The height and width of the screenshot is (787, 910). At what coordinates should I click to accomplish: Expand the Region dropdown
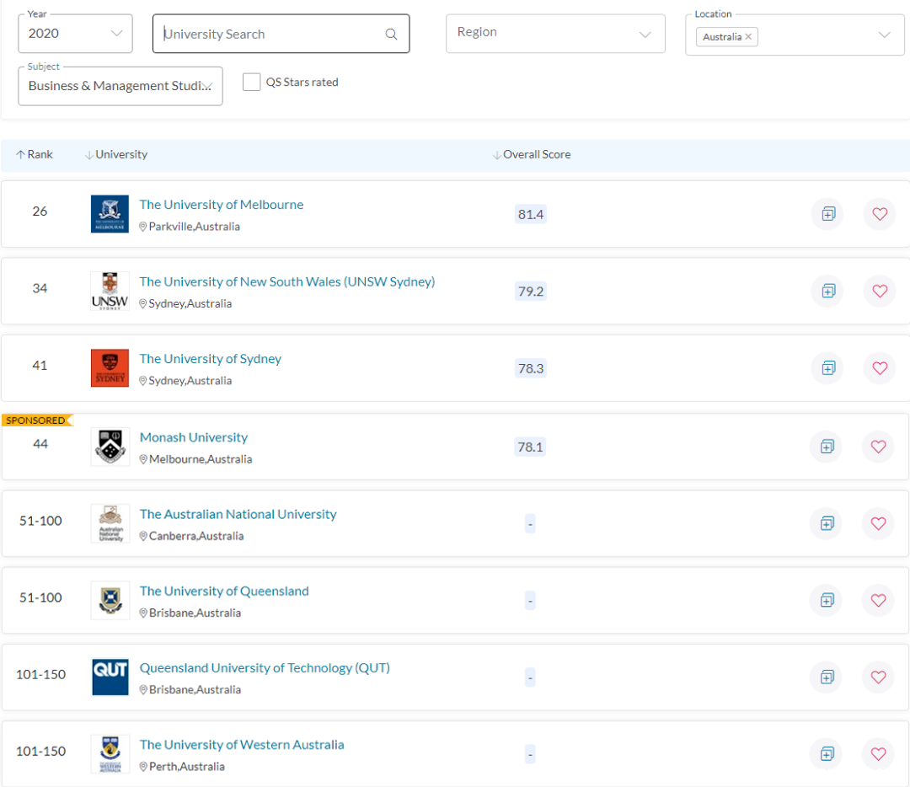[555, 34]
